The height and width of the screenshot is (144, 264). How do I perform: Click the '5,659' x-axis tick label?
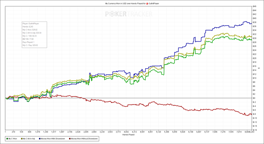pos(174,132)
